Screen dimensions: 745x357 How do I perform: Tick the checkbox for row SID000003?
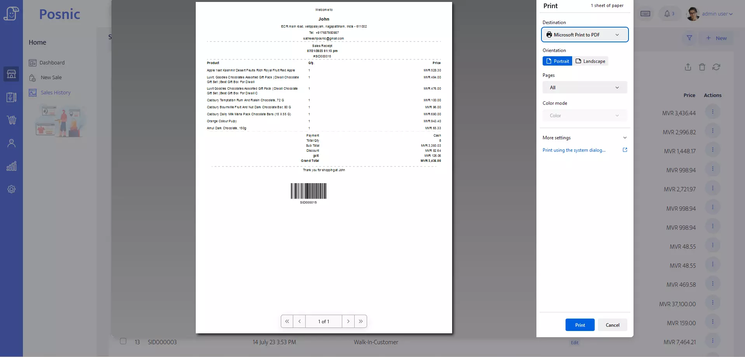pyautogui.click(x=123, y=341)
